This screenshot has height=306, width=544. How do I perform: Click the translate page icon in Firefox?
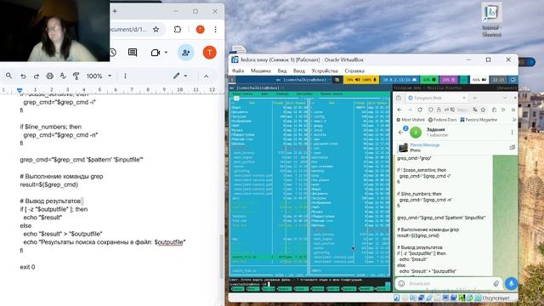click(475, 110)
